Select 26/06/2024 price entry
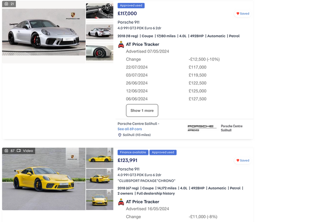This screenshot has height=222, width=318. click(166, 83)
